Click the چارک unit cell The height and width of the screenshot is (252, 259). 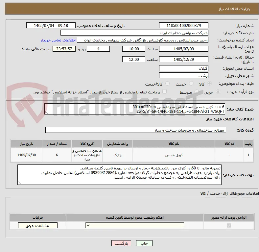point(117,155)
